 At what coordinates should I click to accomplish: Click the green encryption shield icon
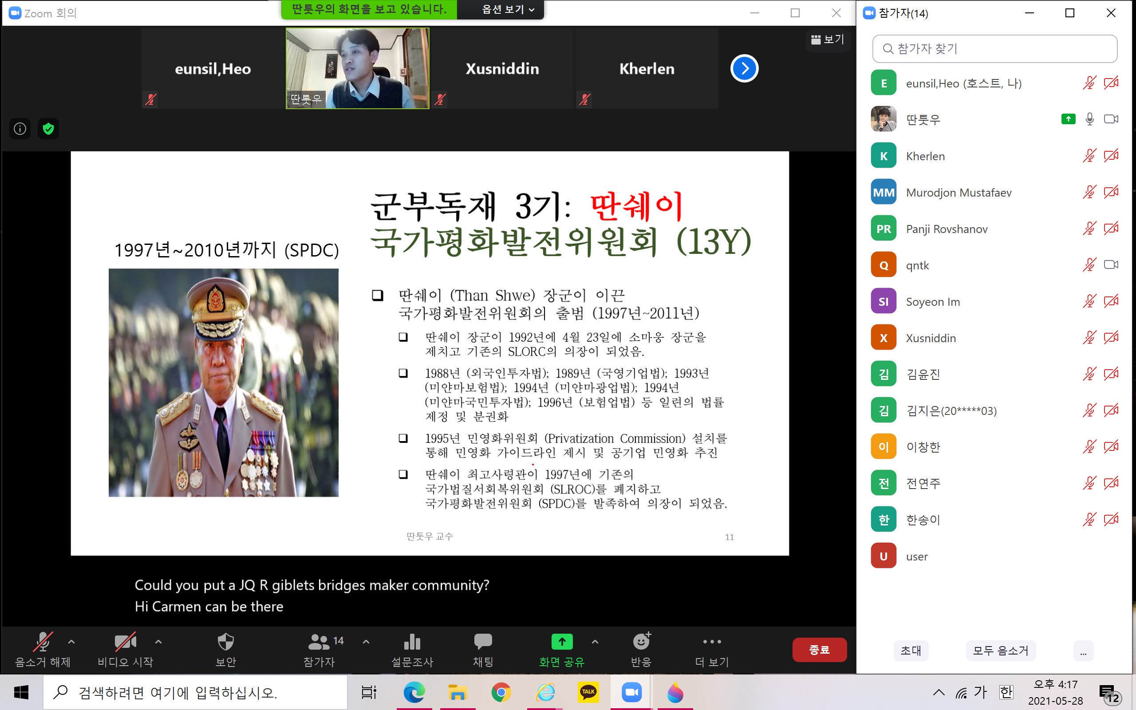pyautogui.click(x=48, y=129)
